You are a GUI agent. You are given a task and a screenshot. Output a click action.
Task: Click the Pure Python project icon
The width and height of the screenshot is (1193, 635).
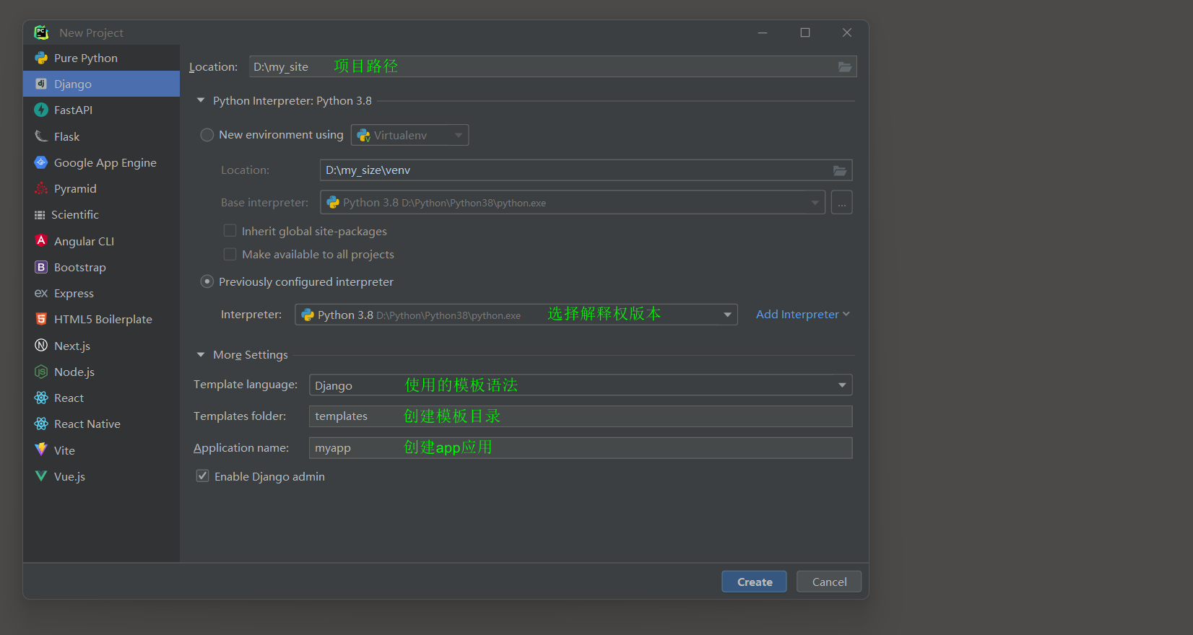[41, 58]
